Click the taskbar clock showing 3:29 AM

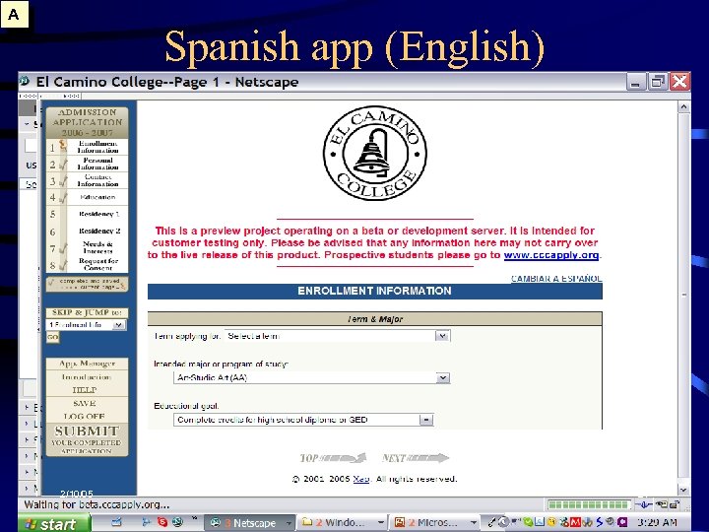click(x=658, y=523)
